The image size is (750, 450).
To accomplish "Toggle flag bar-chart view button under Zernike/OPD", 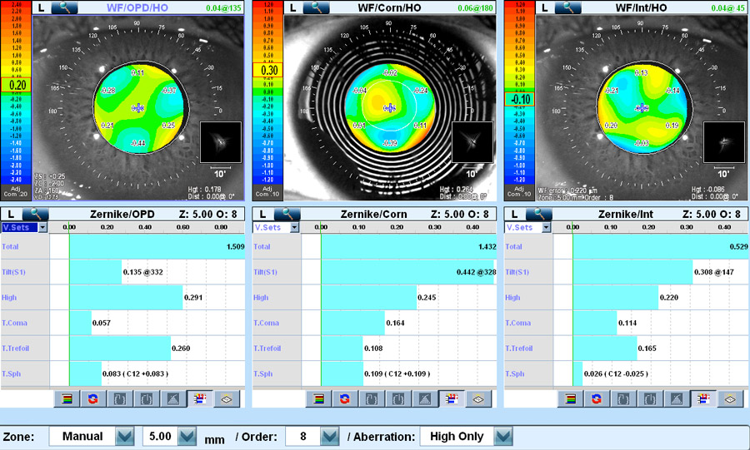I will point(200,398).
